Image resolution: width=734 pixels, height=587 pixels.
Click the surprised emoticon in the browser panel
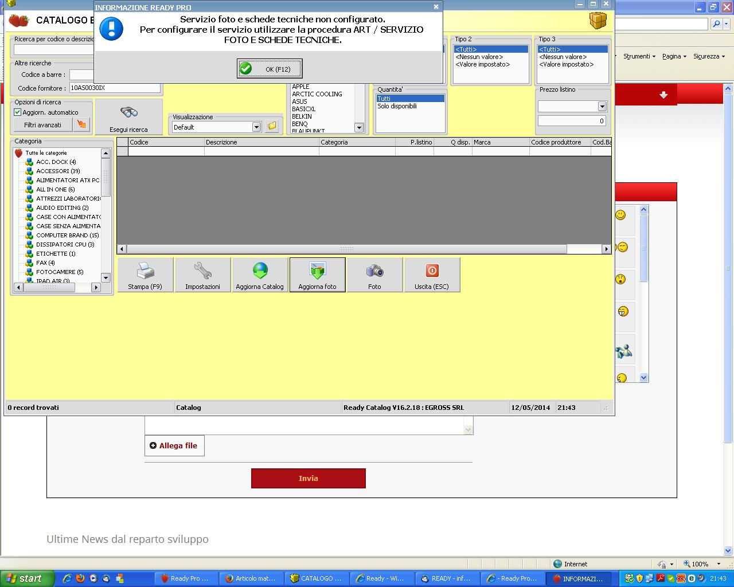620,279
